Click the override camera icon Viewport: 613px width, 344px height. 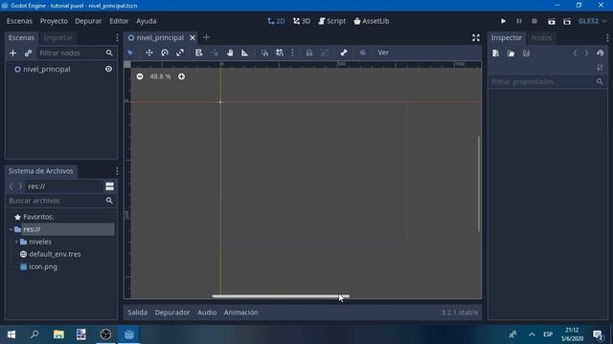point(363,53)
